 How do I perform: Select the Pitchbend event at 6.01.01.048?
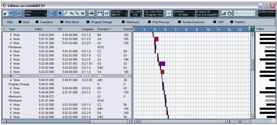[67, 101]
